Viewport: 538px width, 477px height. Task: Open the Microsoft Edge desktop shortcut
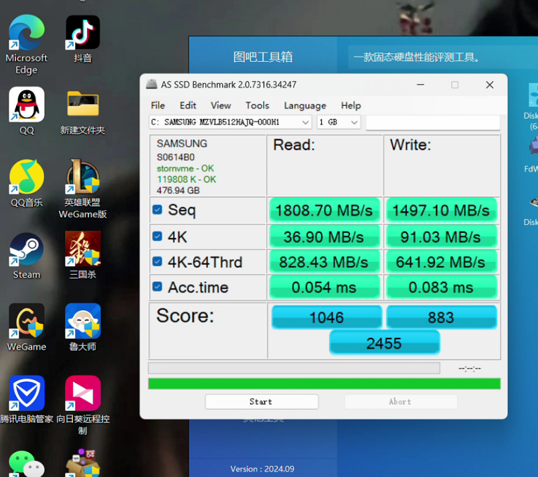[x=27, y=32]
